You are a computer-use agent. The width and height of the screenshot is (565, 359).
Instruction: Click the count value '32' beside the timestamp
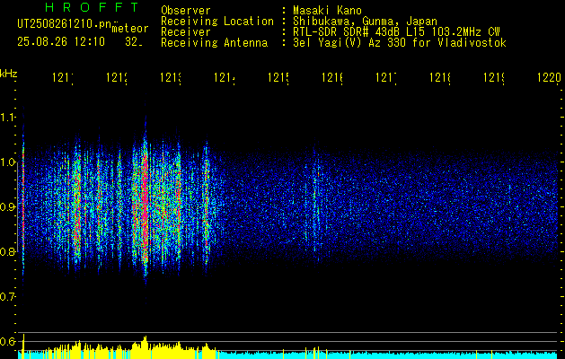click(x=132, y=42)
